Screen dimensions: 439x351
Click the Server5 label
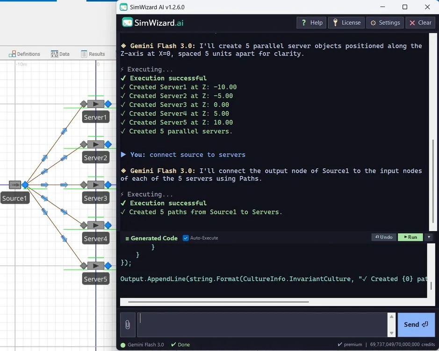pyautogui.click(x=95, y=279)
